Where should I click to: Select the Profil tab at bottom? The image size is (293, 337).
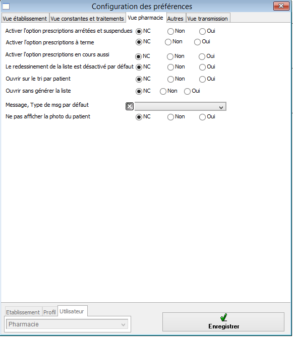[x=49, y=312]
